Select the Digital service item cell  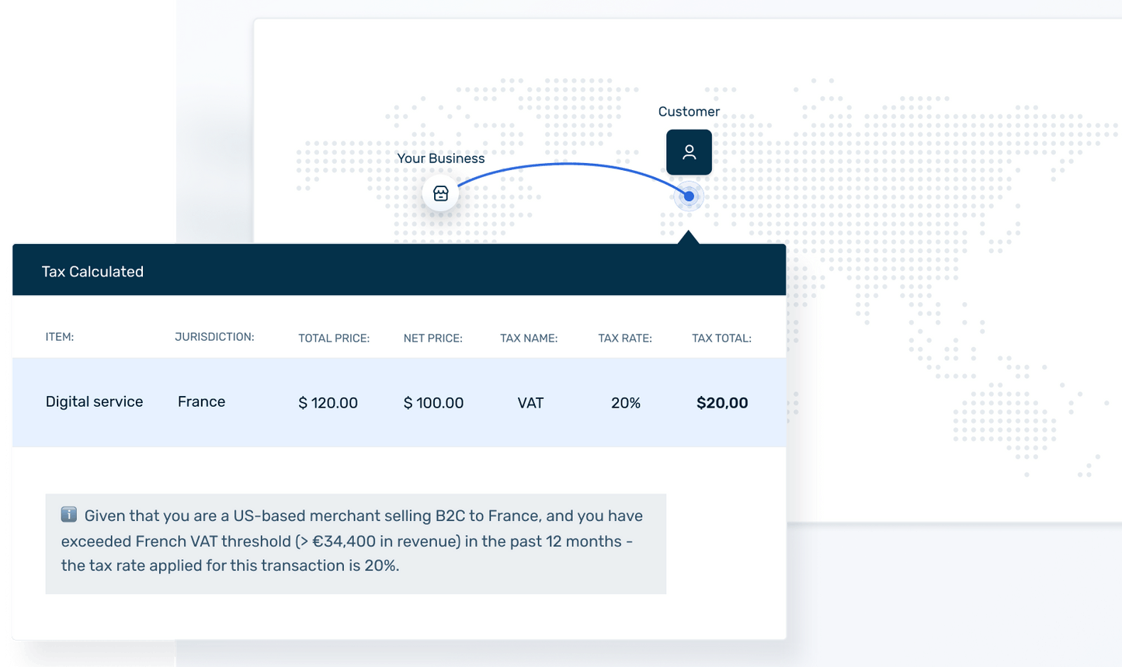(95, 401)
